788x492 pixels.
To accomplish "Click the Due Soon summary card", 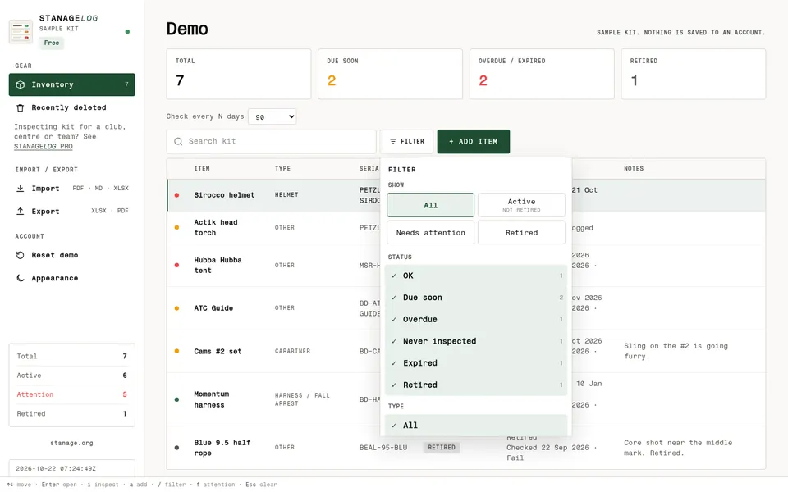I will [390, 74].
